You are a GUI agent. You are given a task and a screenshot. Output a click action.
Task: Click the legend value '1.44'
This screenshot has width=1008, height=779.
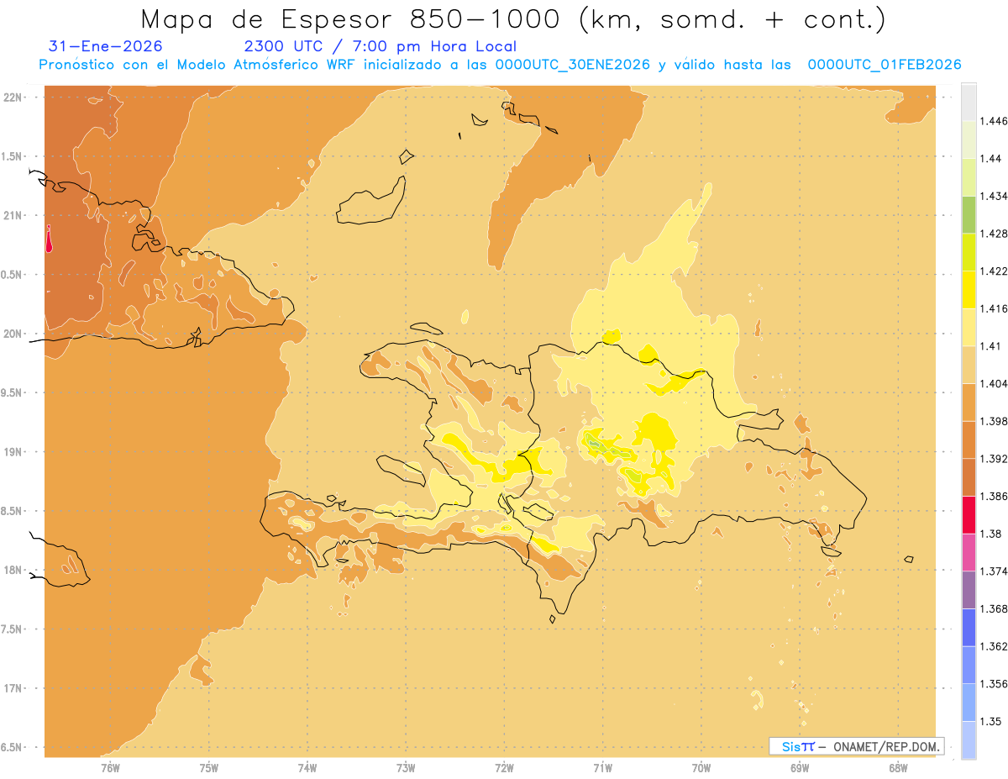pyautogui.click(x=992, y=159)
